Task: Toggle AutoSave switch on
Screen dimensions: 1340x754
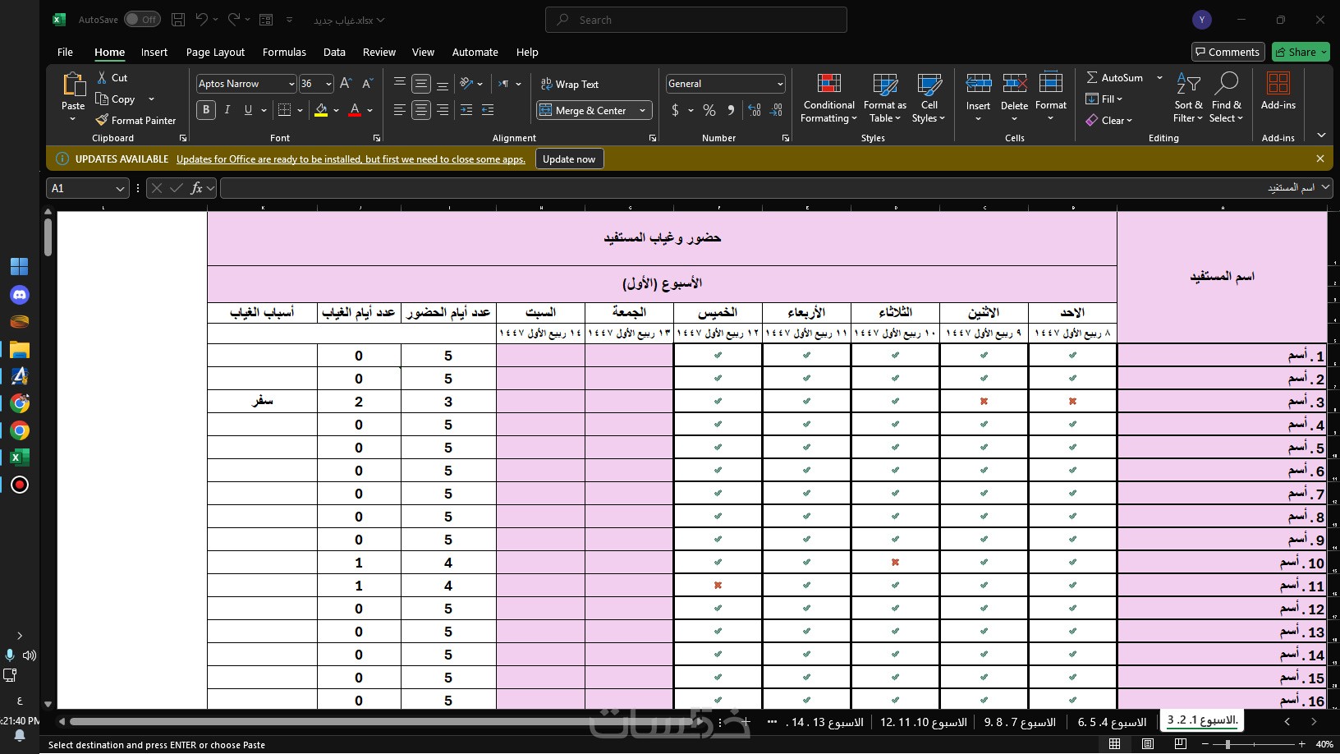Action: [x=142, y=20]
